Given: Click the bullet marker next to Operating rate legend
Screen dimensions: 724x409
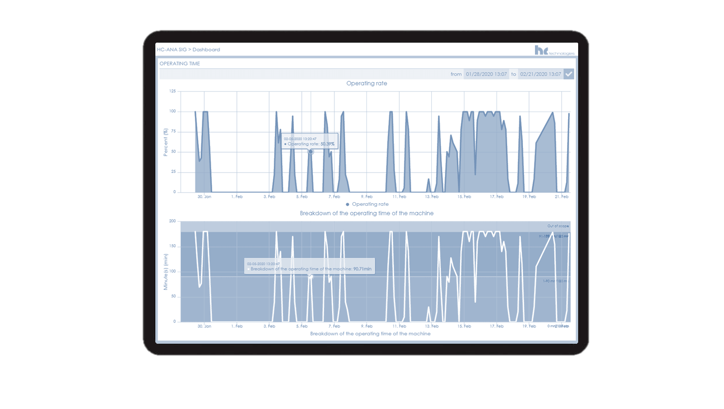Looking at the screenshot, I should tap(348, 204).
